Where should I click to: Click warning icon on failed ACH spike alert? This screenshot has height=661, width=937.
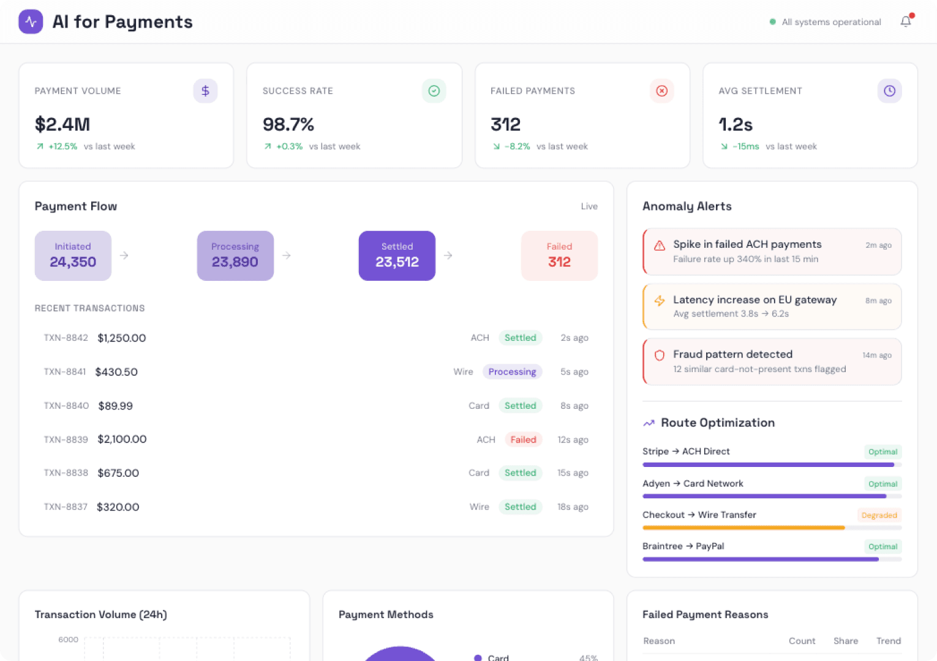tap(658, 245)
